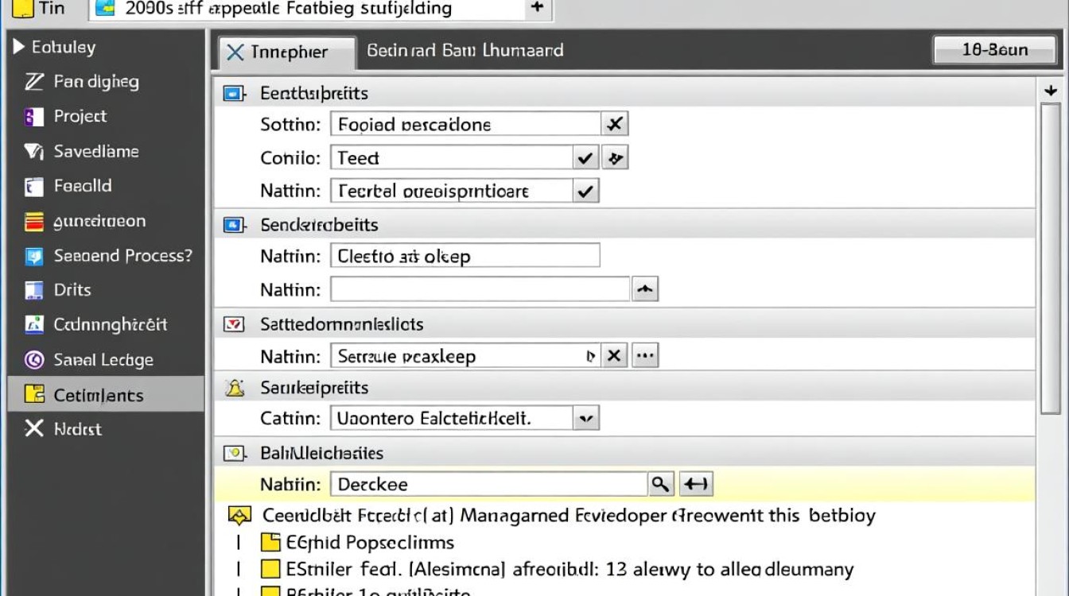1069x596 pixels.
Task: Click the X clear button beside Fopied field
Action: pos(615,124)
